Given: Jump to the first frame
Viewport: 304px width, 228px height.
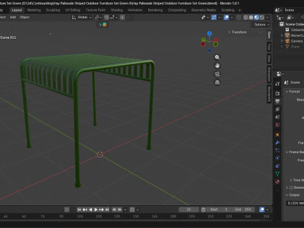Looking at the screenshot, I should click(79, 210).
